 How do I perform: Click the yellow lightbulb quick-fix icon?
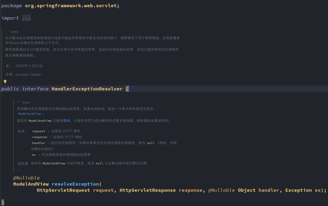pyautogui.click(x=5, y=82)
